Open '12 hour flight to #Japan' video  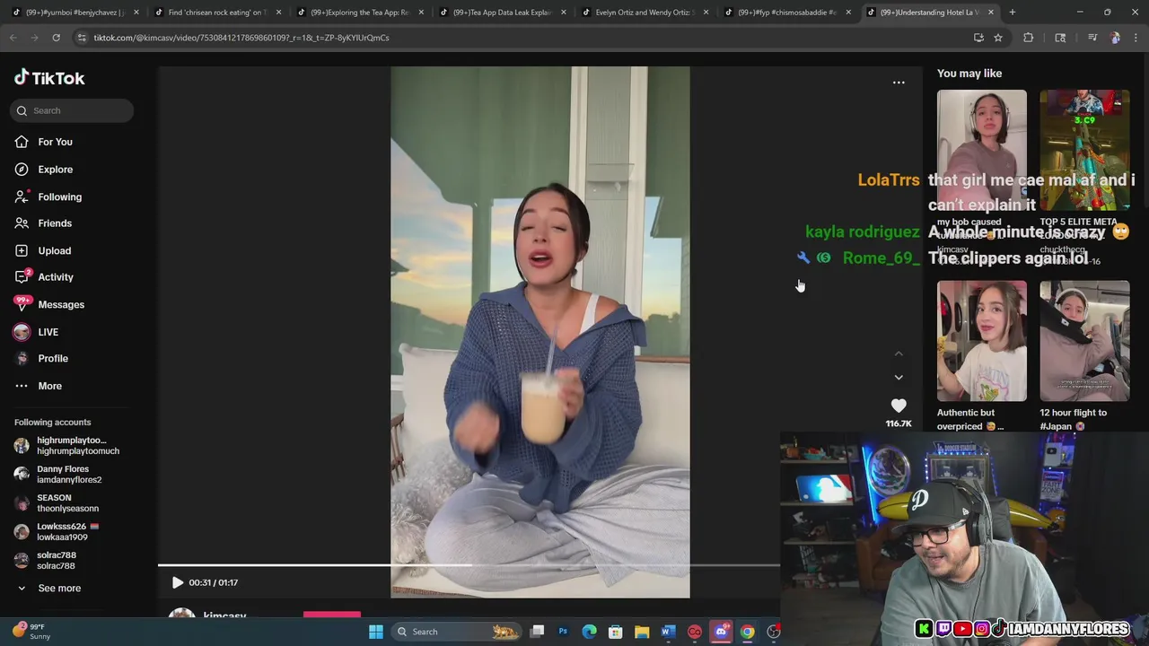1084,341
